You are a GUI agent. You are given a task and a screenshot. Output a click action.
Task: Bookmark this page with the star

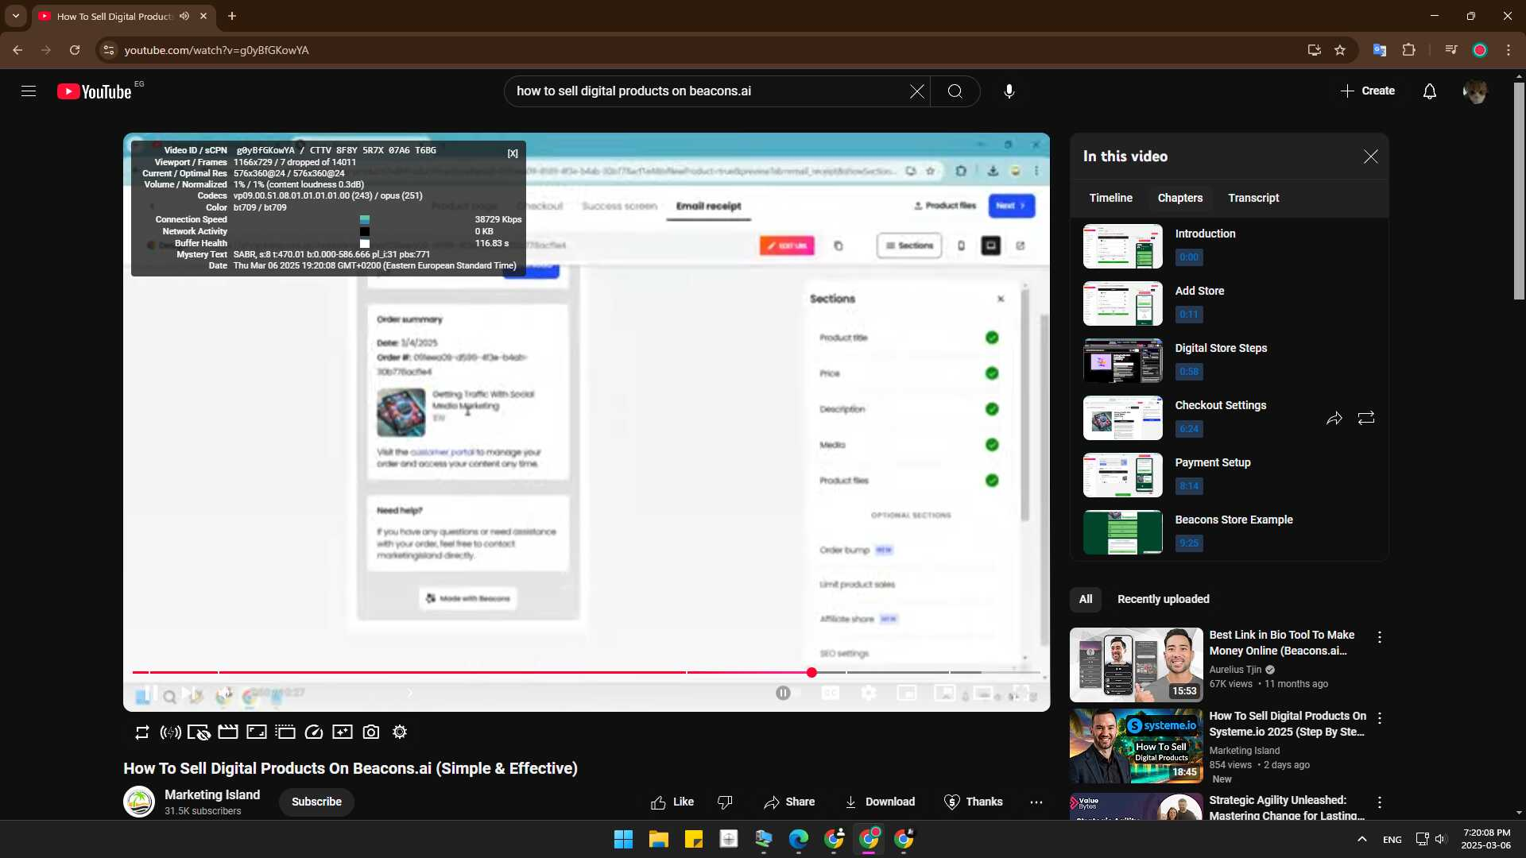pyautogui.click(x=1340, y=50)
